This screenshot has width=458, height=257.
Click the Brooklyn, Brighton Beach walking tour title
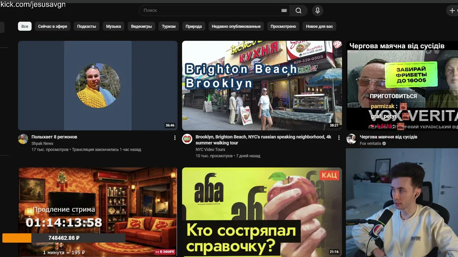(263, 140)
